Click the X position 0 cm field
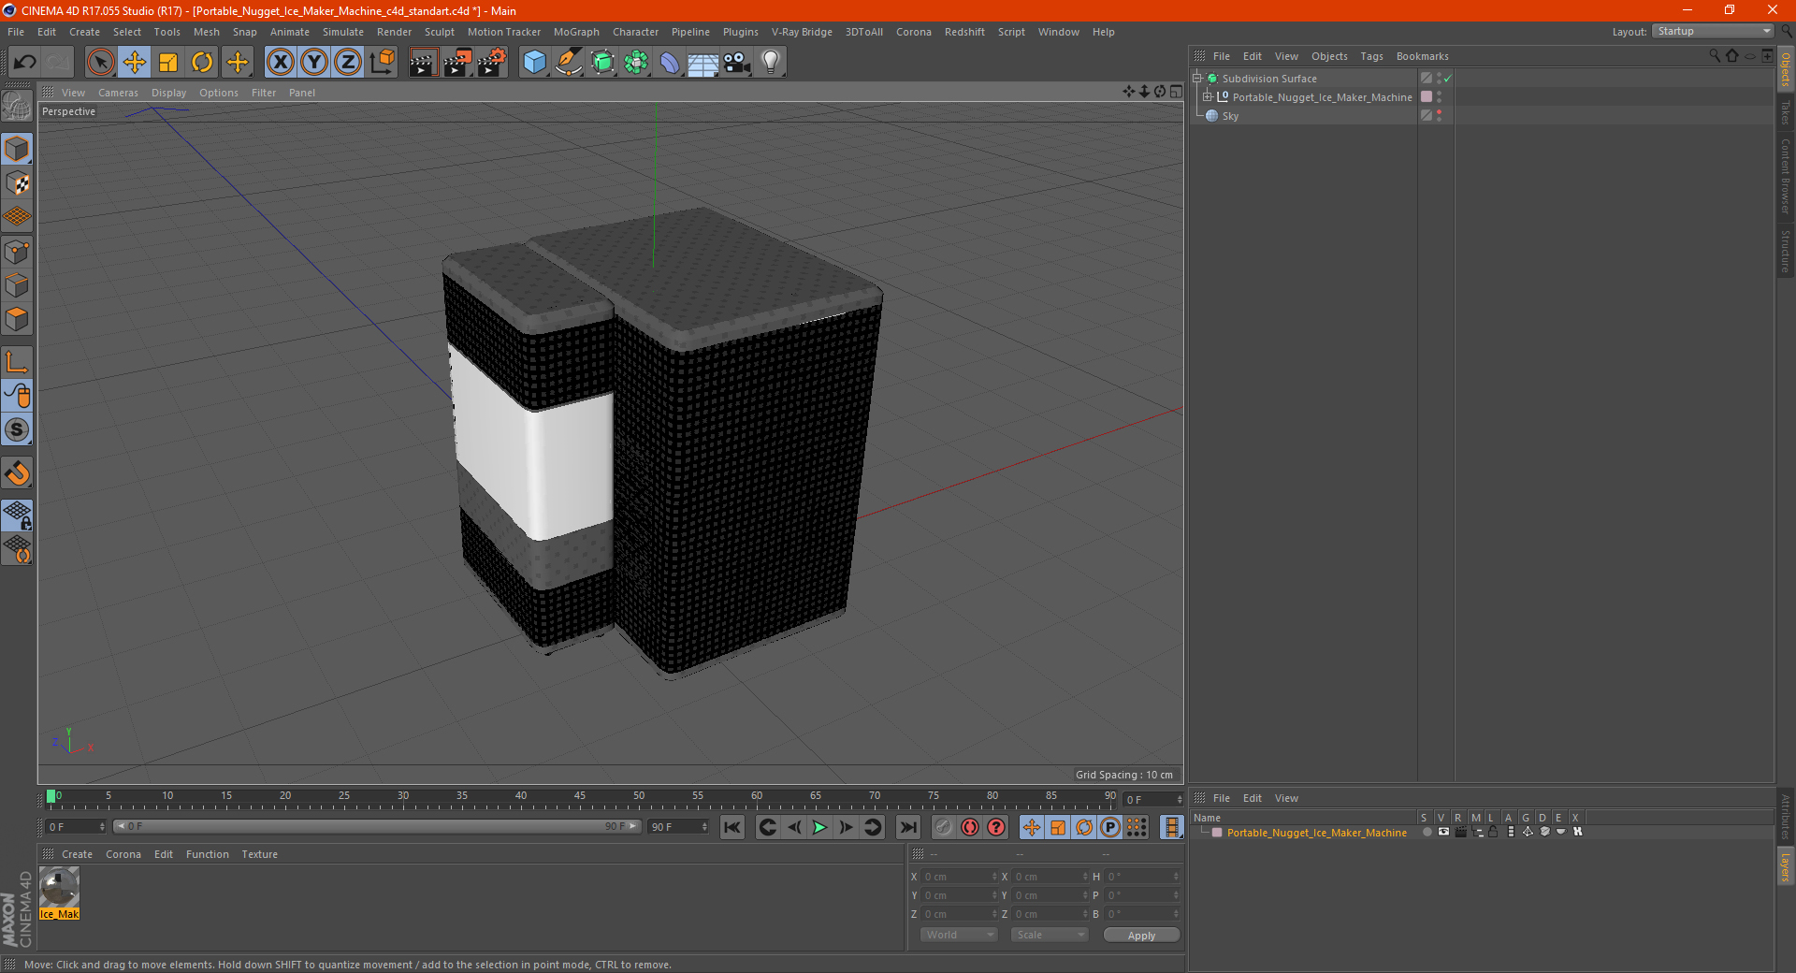The height and width of the screenshot is (973, 1796). point(959,877)
